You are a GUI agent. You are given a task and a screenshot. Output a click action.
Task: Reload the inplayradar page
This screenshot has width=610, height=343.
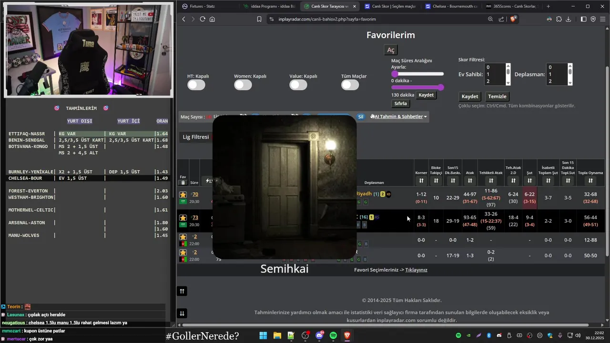tap(203, 19)
